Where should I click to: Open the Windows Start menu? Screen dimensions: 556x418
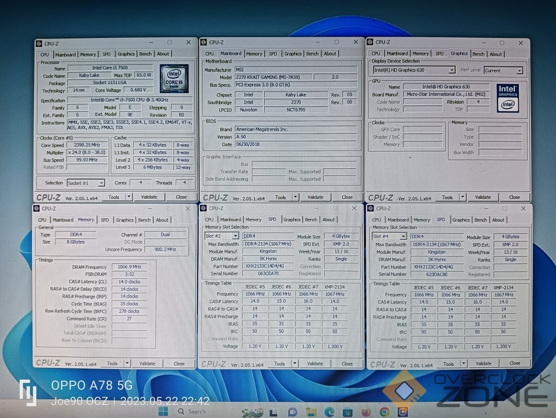pyautogui.click(x=163, y=411)
